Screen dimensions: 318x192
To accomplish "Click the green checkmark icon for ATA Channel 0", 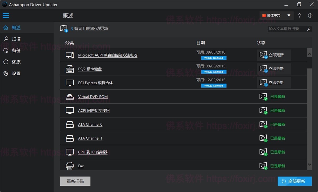I will (263, 124).
